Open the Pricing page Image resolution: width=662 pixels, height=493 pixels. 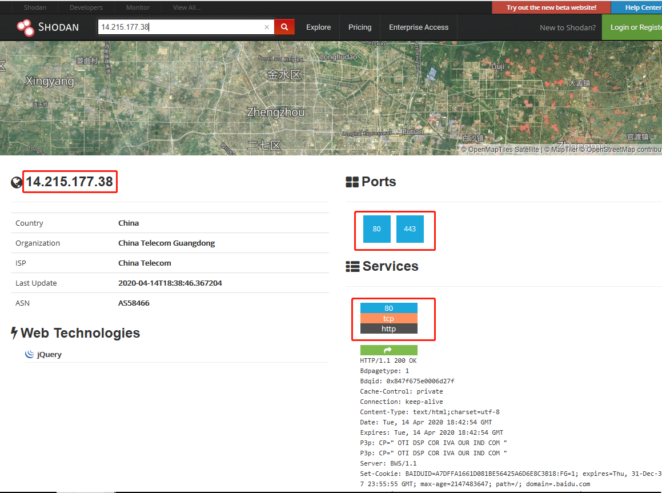coord(360,27)
